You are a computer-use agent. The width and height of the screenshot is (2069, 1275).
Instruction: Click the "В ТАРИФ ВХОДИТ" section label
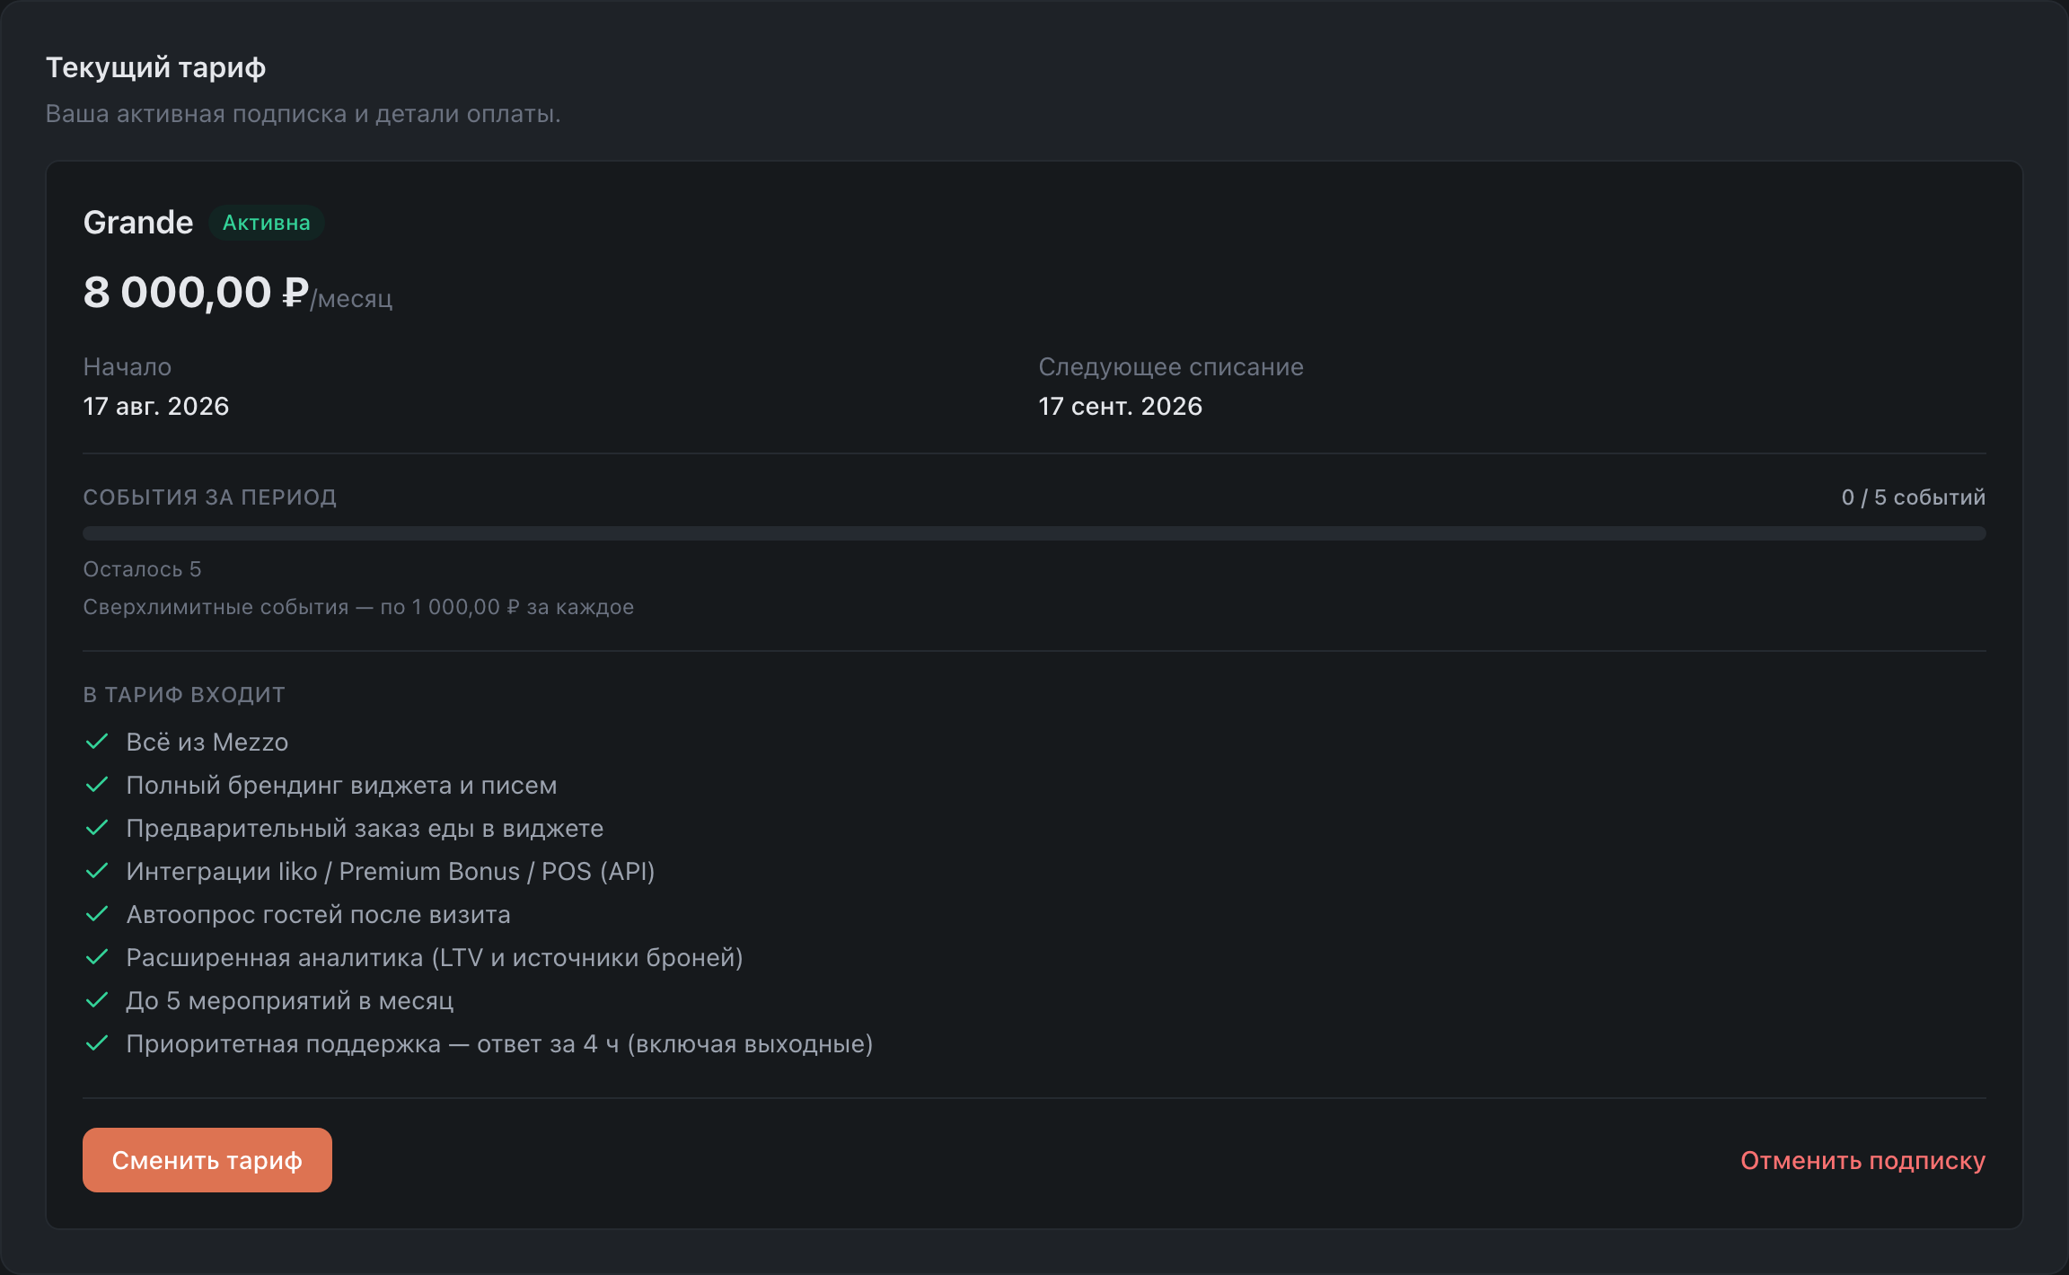(184, 695)
